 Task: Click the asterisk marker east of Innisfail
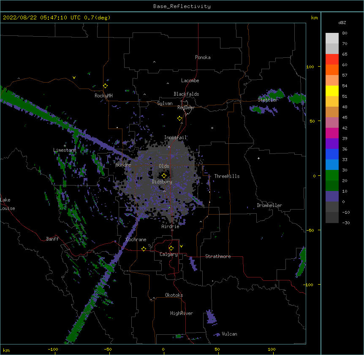click(212, 128)
